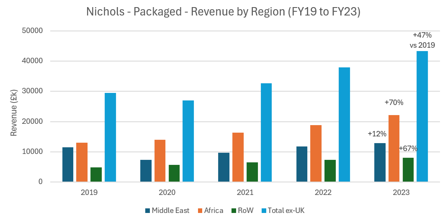Click the chart title about Nichols Packaged Revenue
The width and height of the screenshot is (445, 223).
point(223,12)
